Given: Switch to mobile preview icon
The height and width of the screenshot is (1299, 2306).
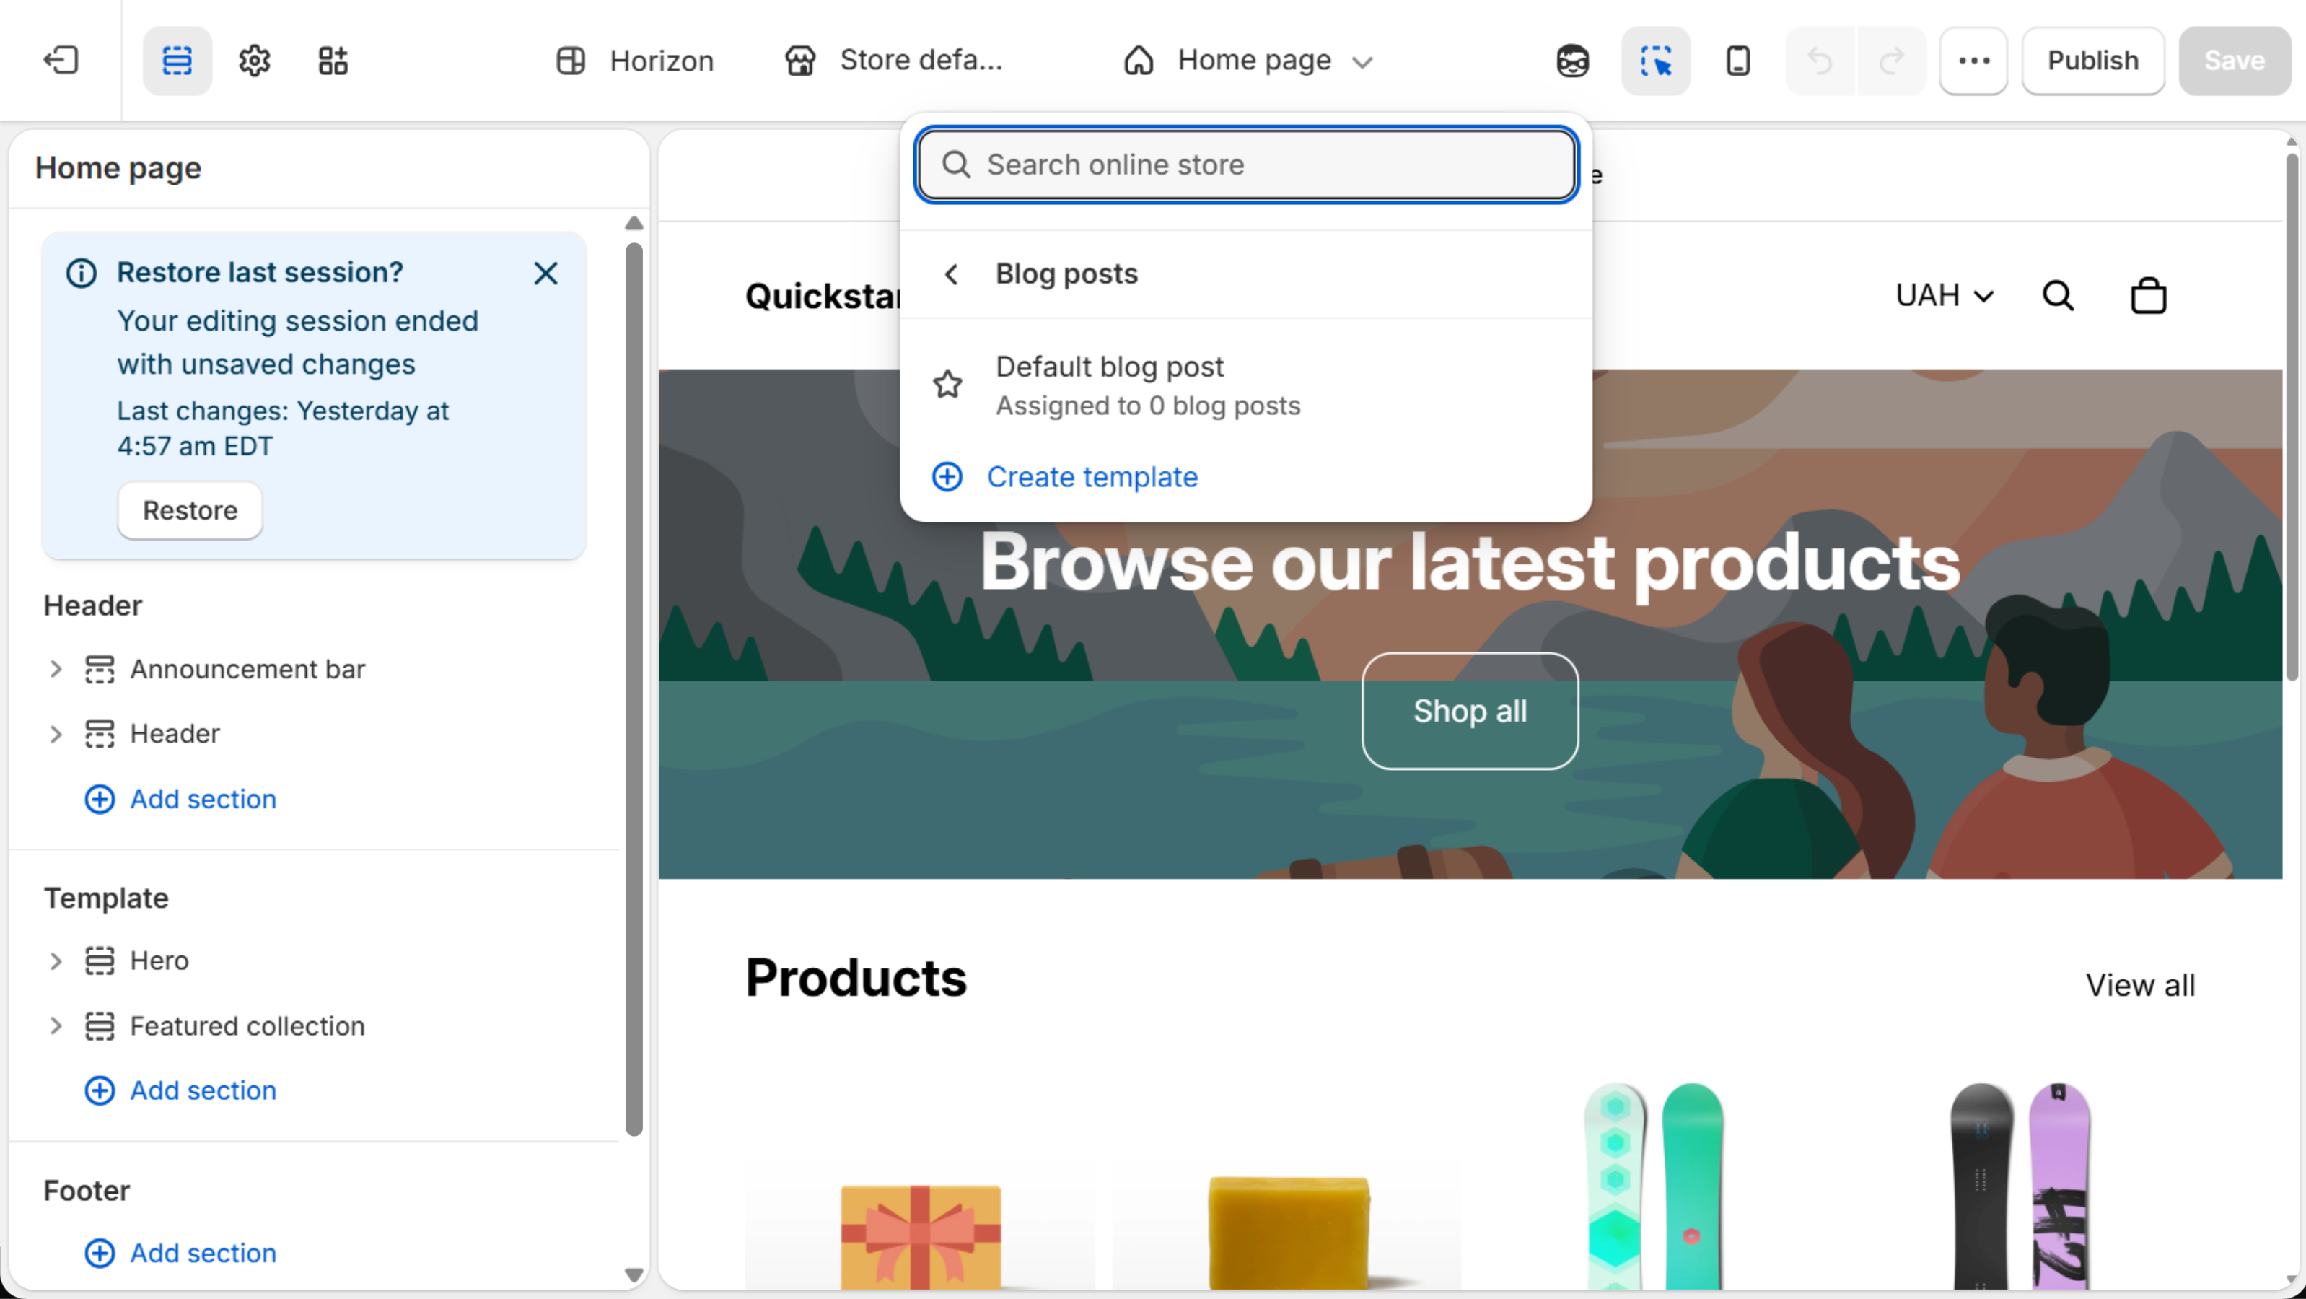Looking at the screenshot, I should [x=1737, y=60].
